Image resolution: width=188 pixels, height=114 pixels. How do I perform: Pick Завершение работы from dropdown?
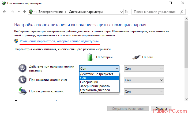click(x=99, y=86)
